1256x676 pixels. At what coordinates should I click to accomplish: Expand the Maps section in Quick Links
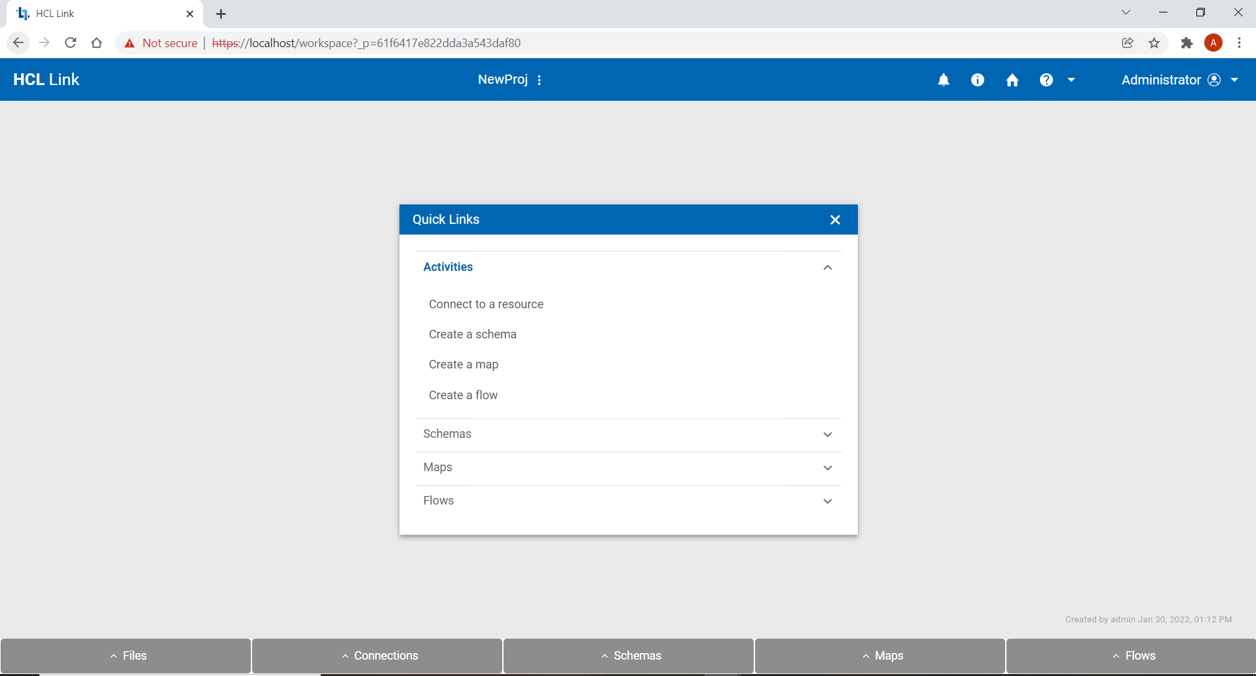coord(827,468)
